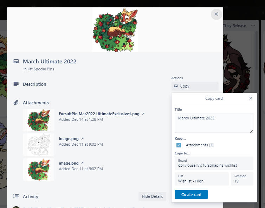Click the Attachments paperclip icon

click(16, 103)
